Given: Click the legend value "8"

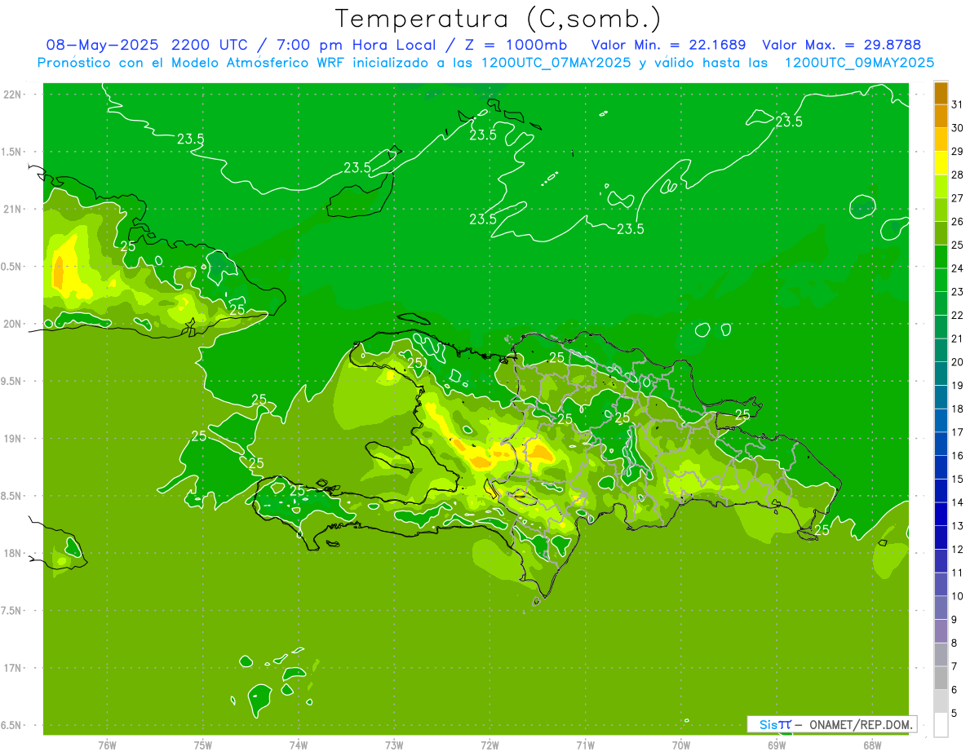Looking at the screenshot, I should click(955, 643).
